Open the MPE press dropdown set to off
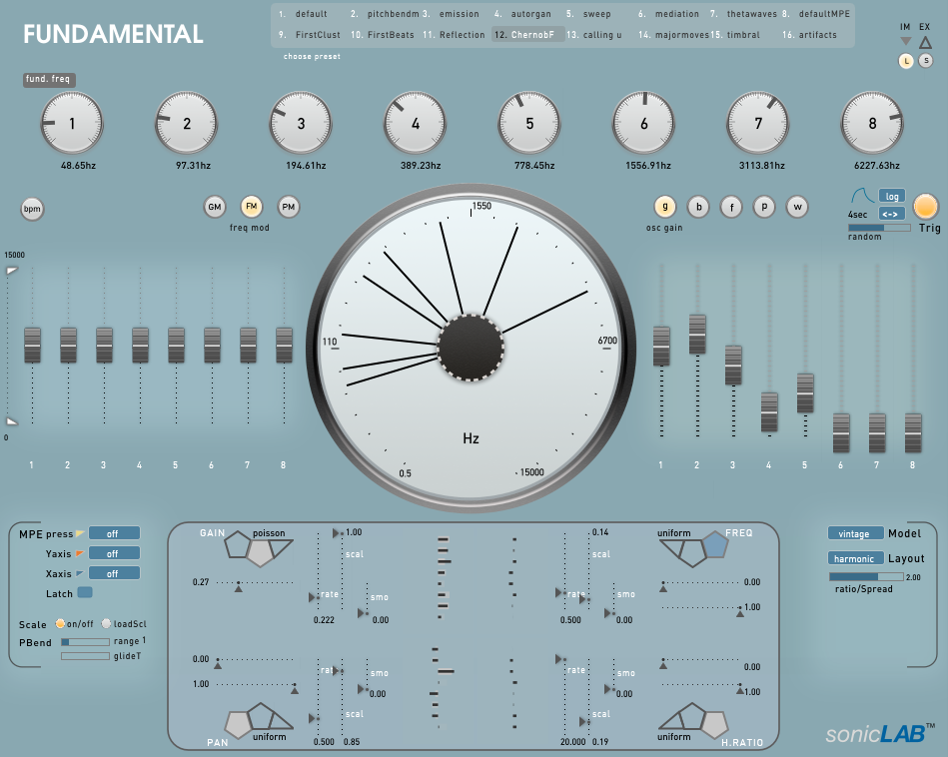 tap(114, 533)
